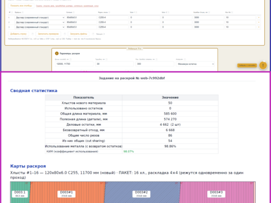Click the value 98.86% in the table
Image resolution: width=271 pixels, height=203 pixels.
point(170,146)
